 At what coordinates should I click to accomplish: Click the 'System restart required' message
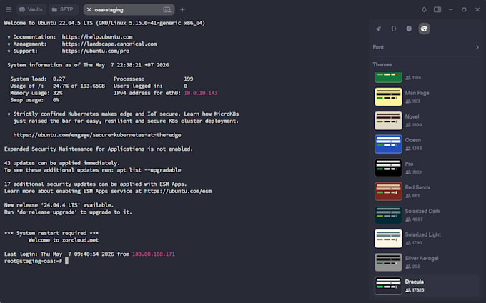coord(51,233)
